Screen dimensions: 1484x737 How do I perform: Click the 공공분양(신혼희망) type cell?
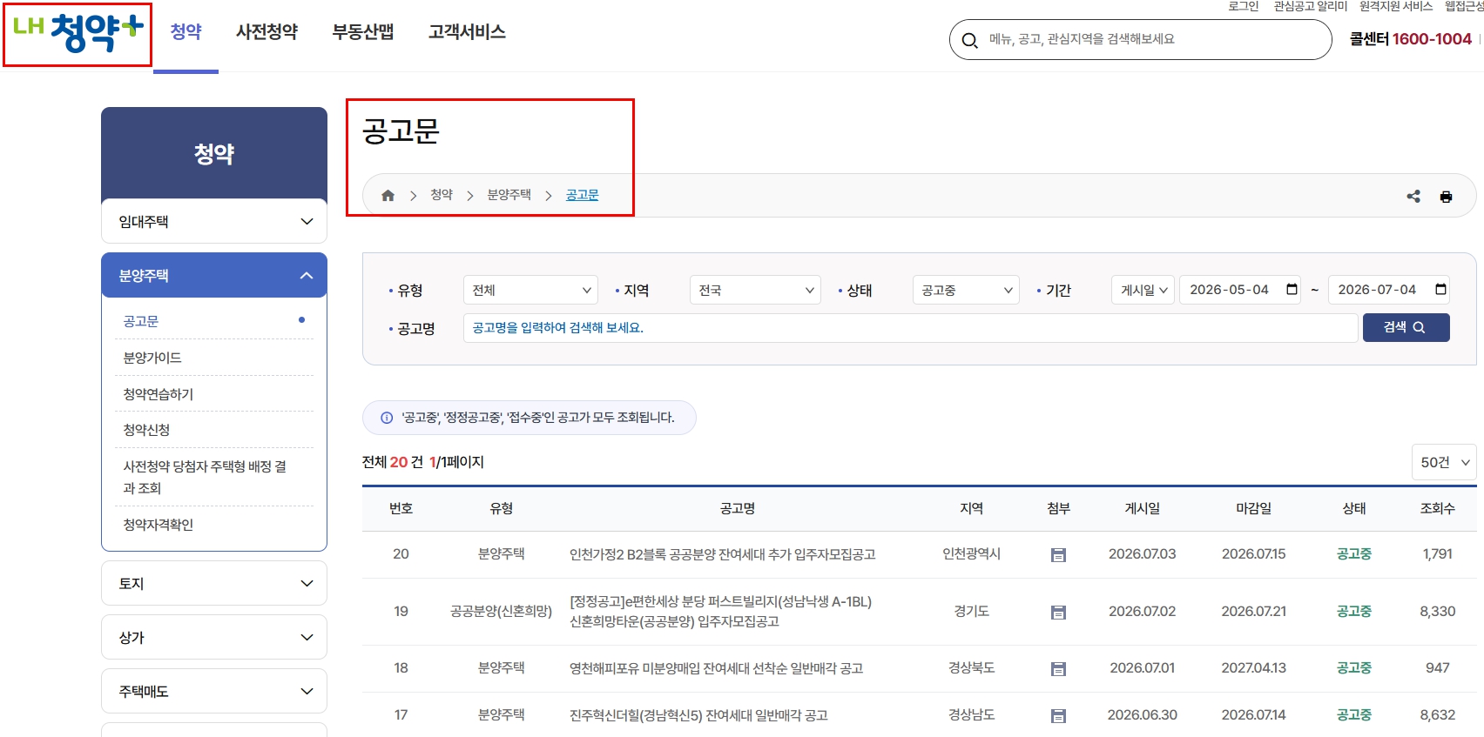pos(502,612)
